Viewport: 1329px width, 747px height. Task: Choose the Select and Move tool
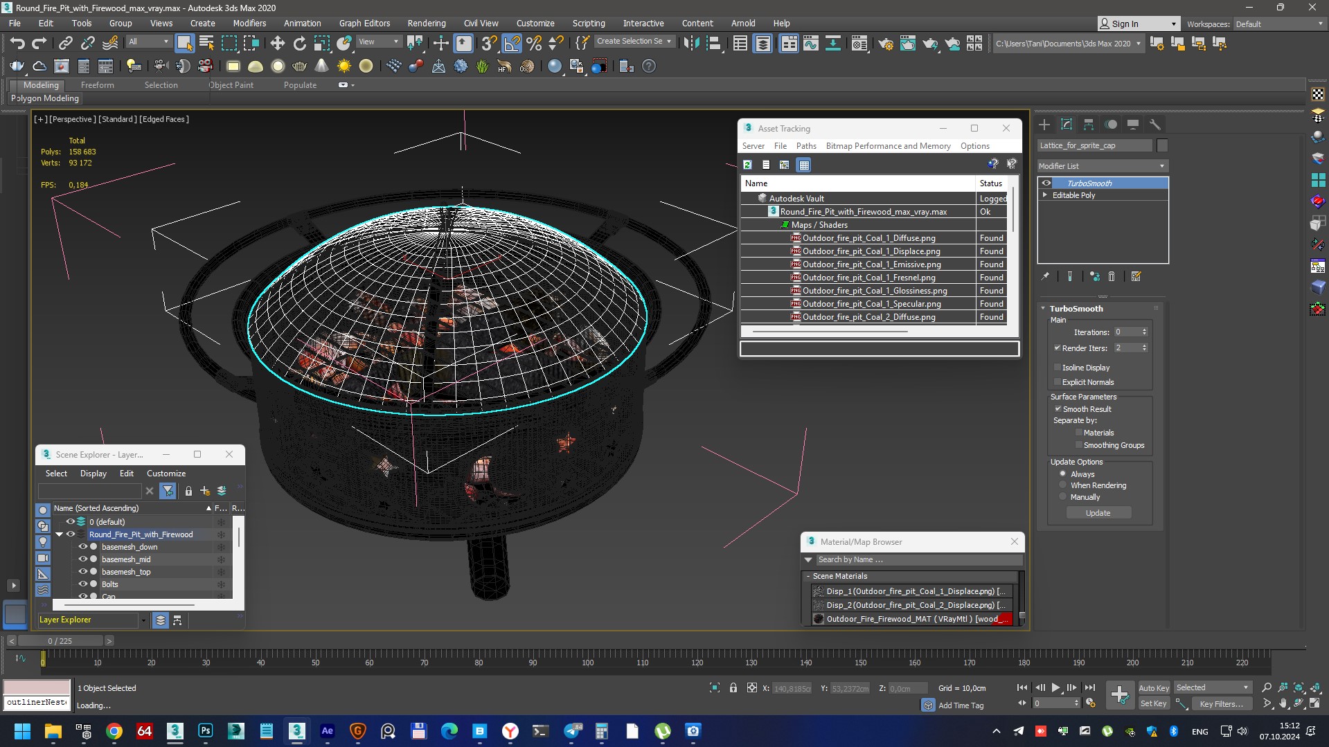click(277, 44)
